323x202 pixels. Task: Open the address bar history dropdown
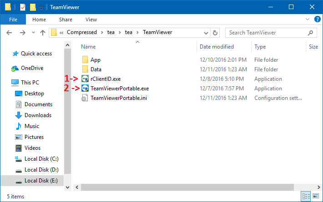point(206,33)
